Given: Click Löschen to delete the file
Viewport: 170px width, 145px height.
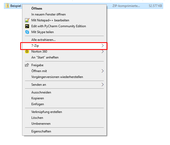Looking at the screenshot, I should coord(37,118).
